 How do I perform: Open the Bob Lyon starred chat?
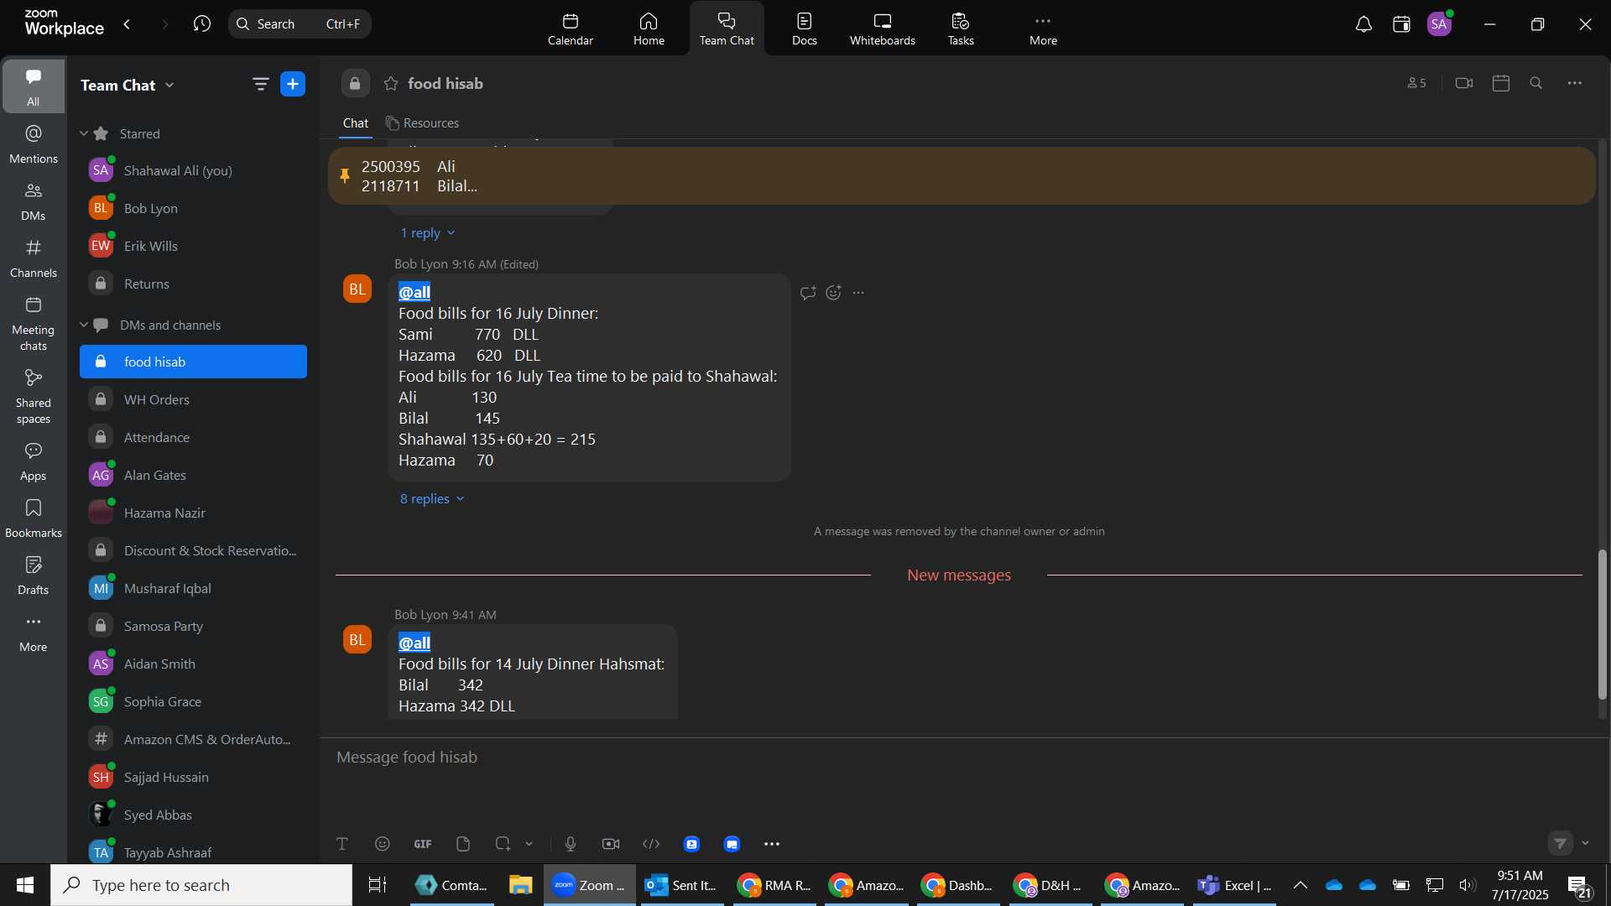click(193, 208)
